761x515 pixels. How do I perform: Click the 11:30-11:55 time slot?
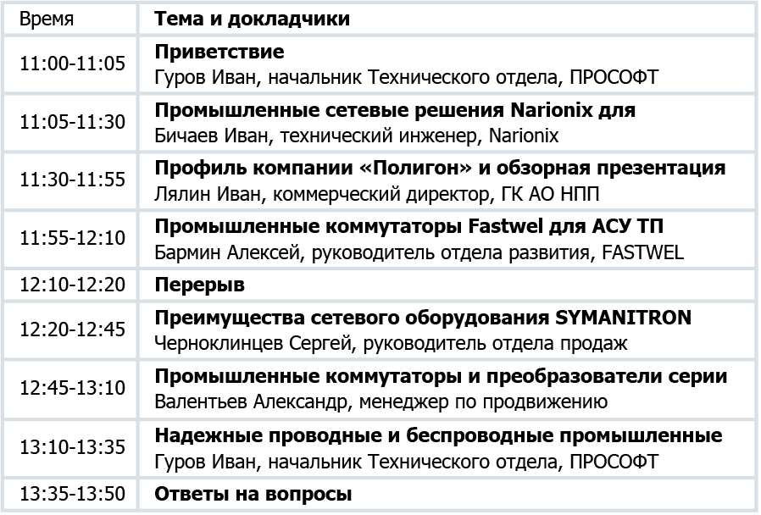click(72, 180)
